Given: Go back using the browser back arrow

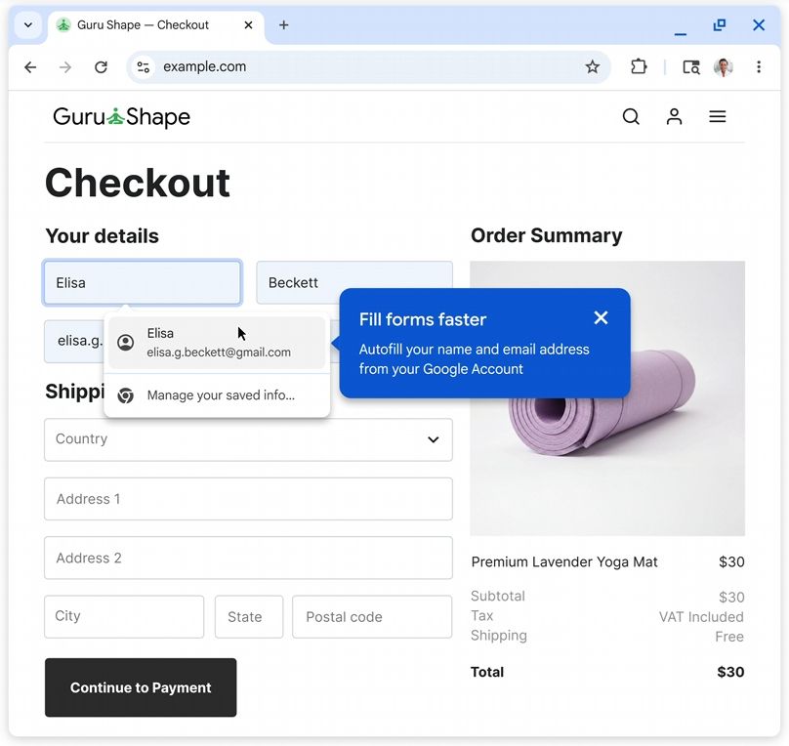Looking at the screenshot, I should (x=30, y=67).
